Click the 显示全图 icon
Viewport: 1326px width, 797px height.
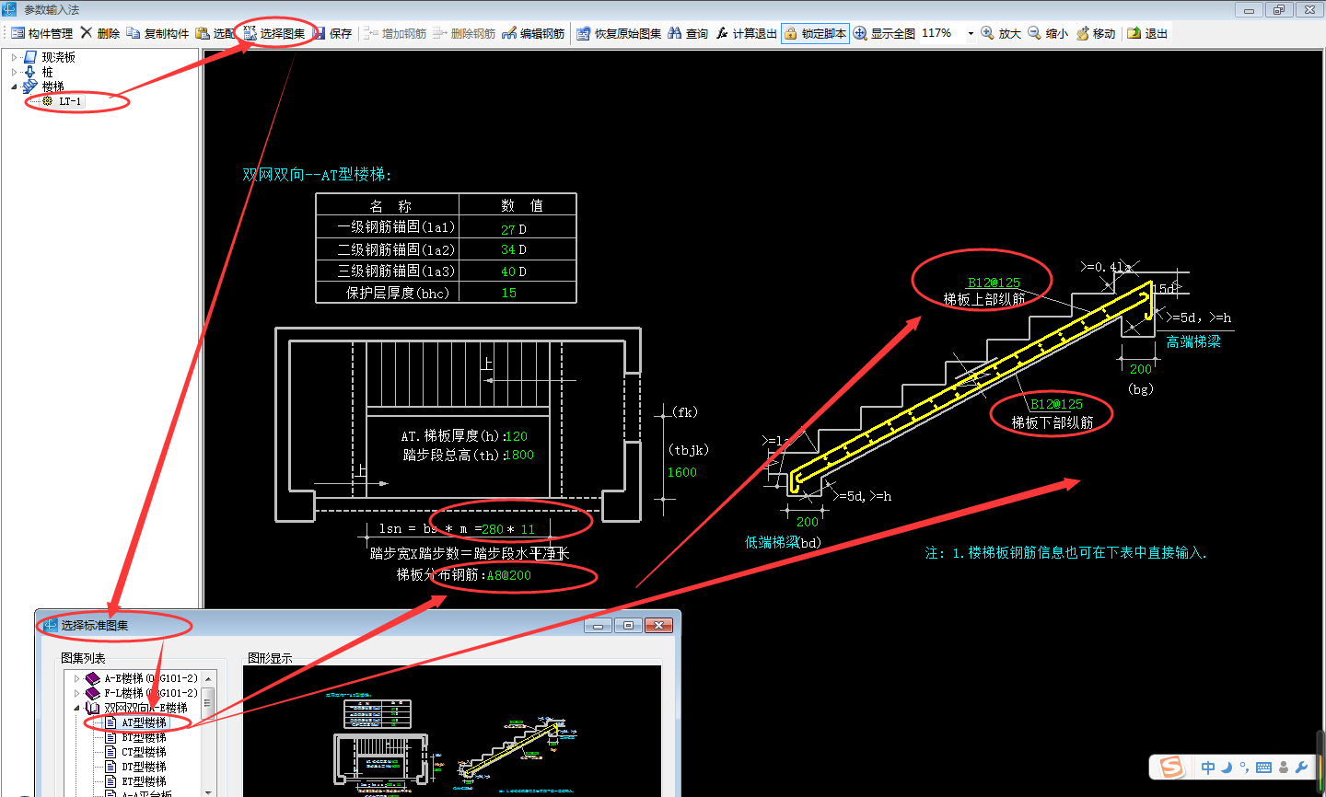click(860, 33)
